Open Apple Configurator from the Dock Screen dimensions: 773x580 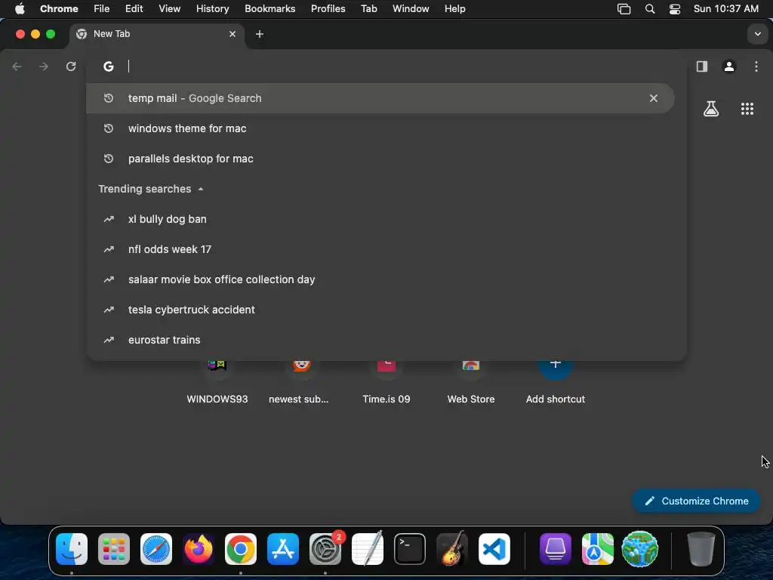[555, 549]
